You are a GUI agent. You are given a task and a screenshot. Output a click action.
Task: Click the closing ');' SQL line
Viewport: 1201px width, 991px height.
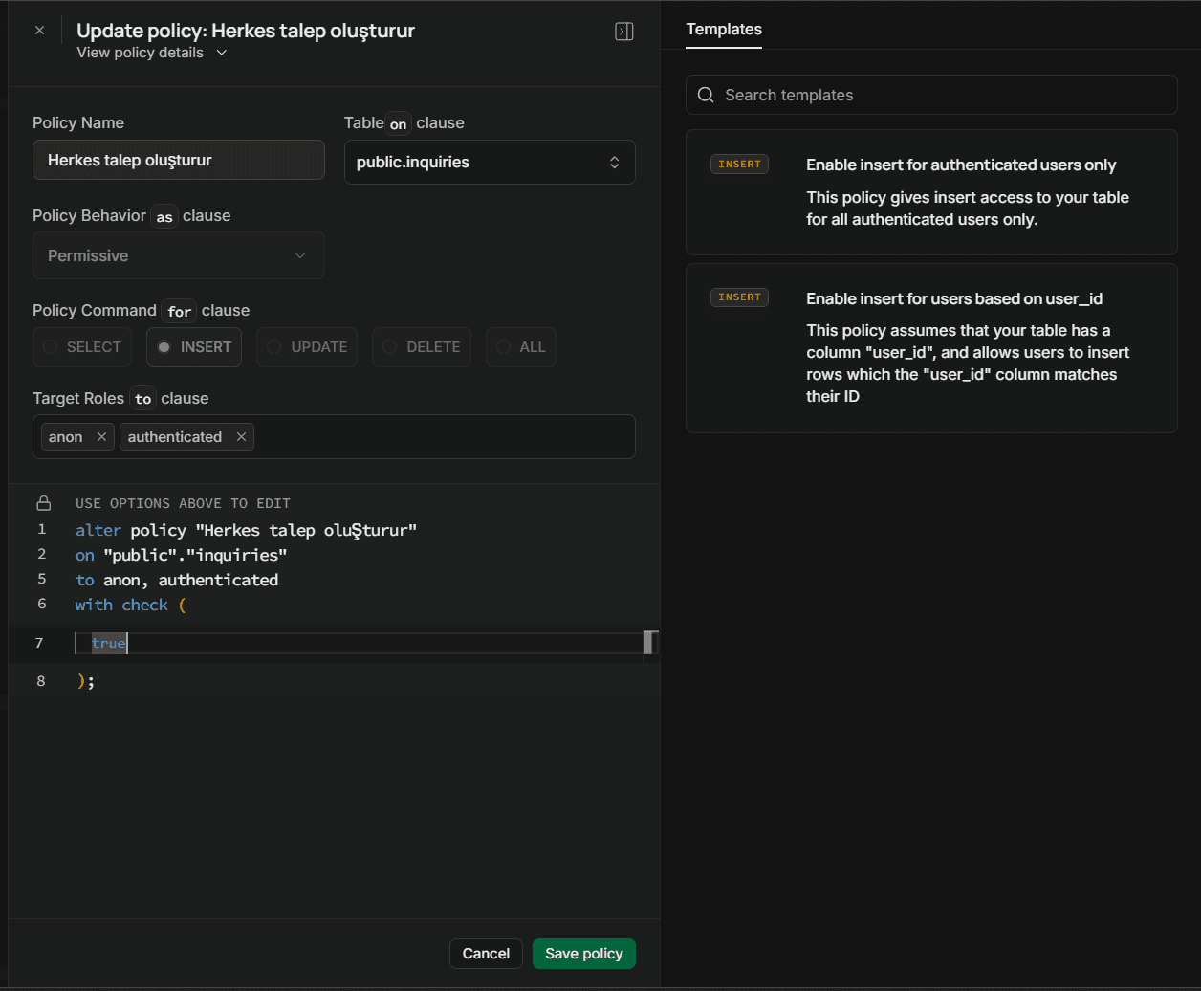85,681
